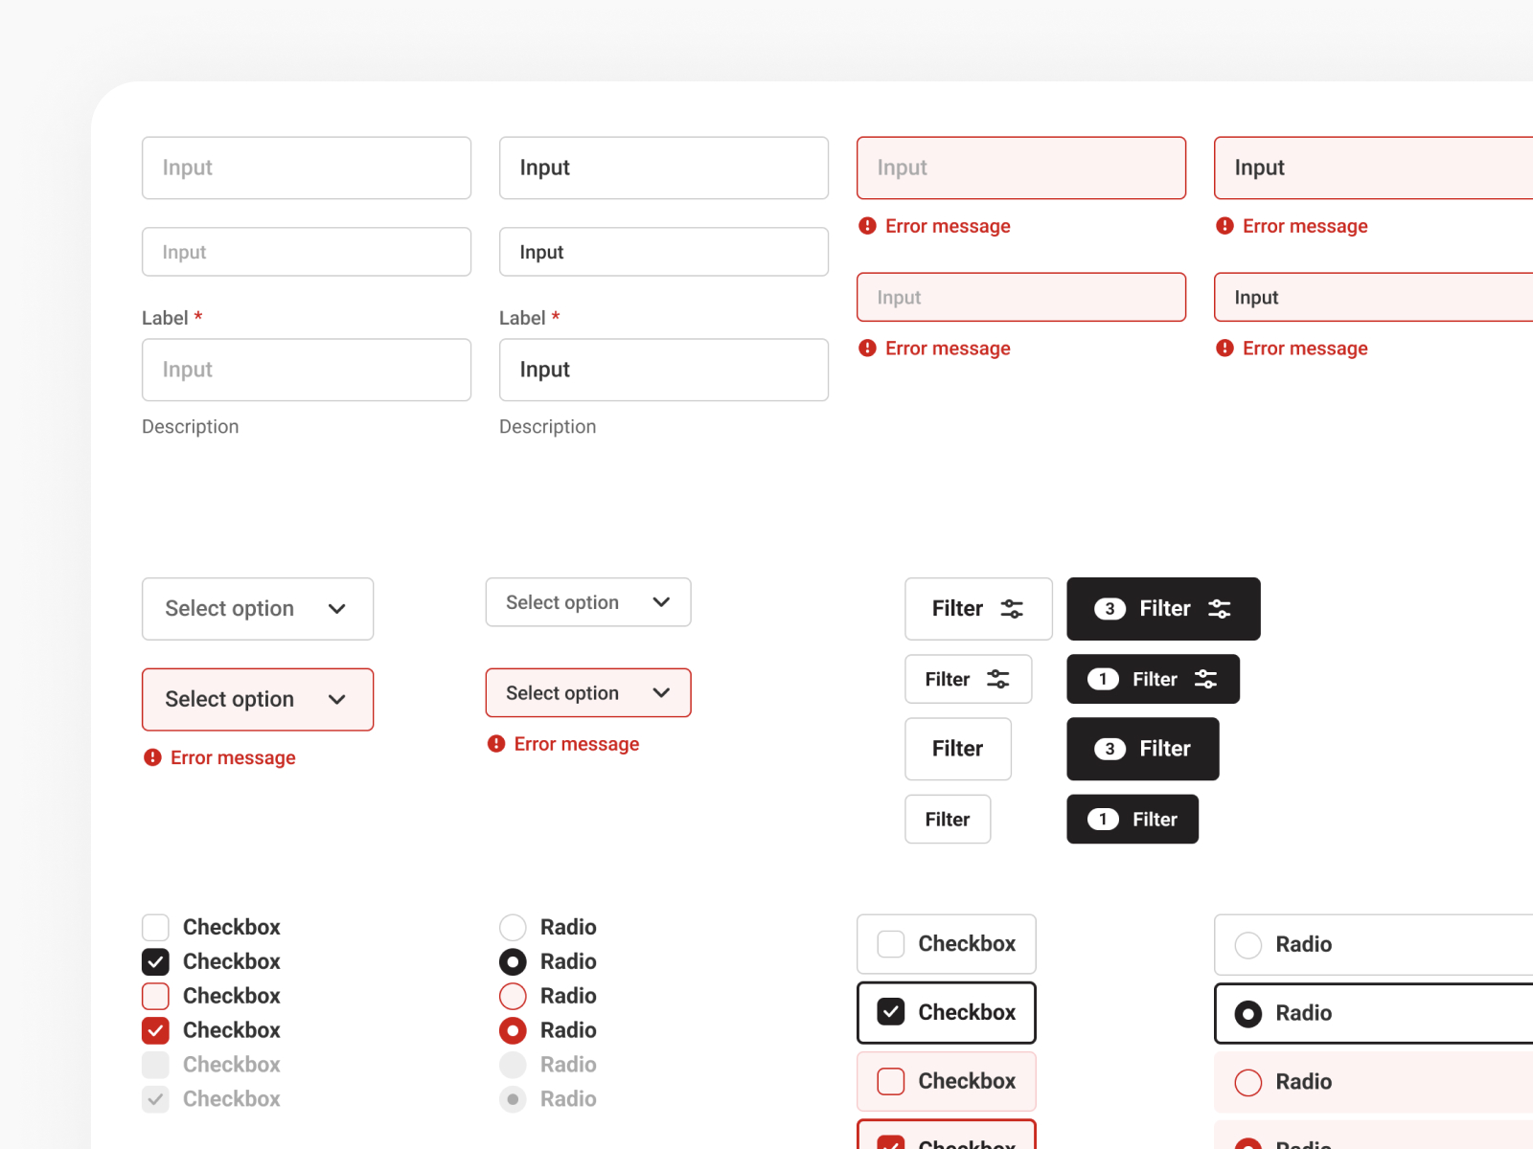This screenshot has height=1149, width=1533.
Task: Click the badge showing 3 on the dark Filter button
Action: (x=1109, y=608)
